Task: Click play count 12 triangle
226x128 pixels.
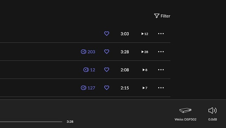Action: click(x=142, y=34)
